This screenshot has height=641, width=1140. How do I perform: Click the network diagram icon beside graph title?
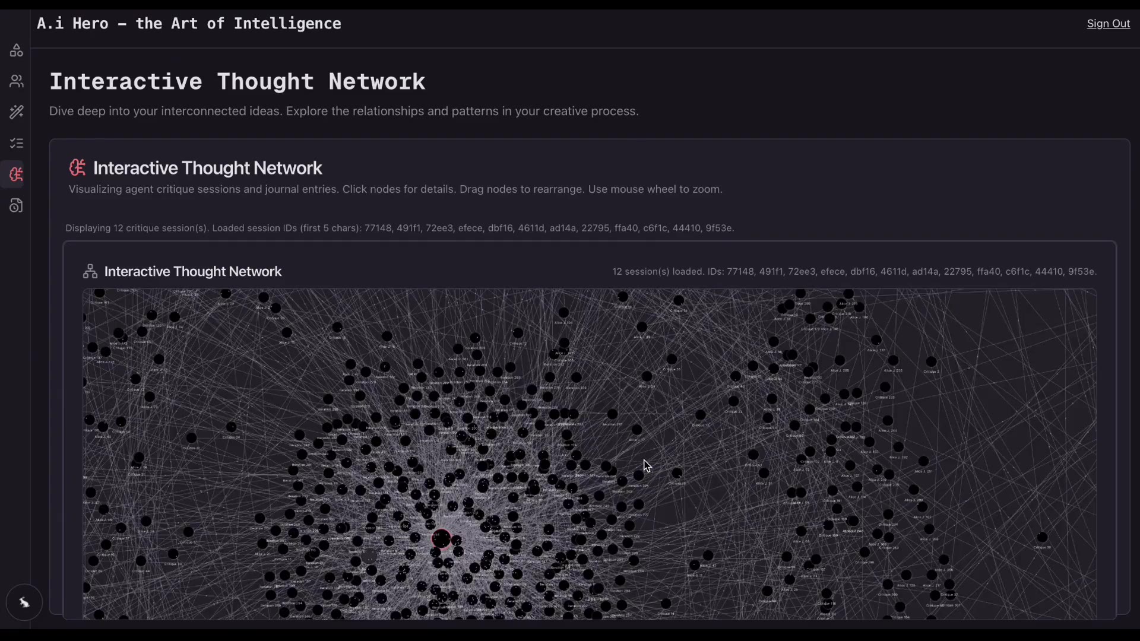pos(90,271)
